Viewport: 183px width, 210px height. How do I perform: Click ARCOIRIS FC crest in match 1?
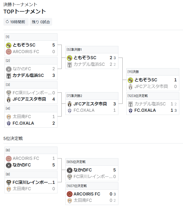point(8,52)
